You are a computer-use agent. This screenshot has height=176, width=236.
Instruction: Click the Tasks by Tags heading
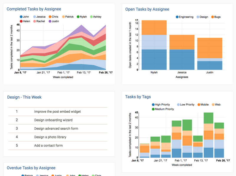pos(138,97)
